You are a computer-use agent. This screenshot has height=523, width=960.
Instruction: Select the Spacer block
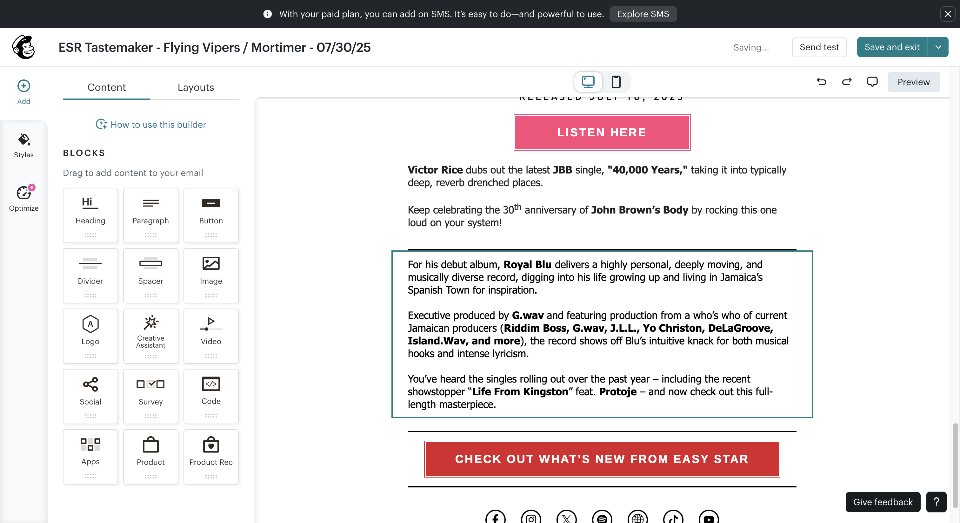(150, 276)
